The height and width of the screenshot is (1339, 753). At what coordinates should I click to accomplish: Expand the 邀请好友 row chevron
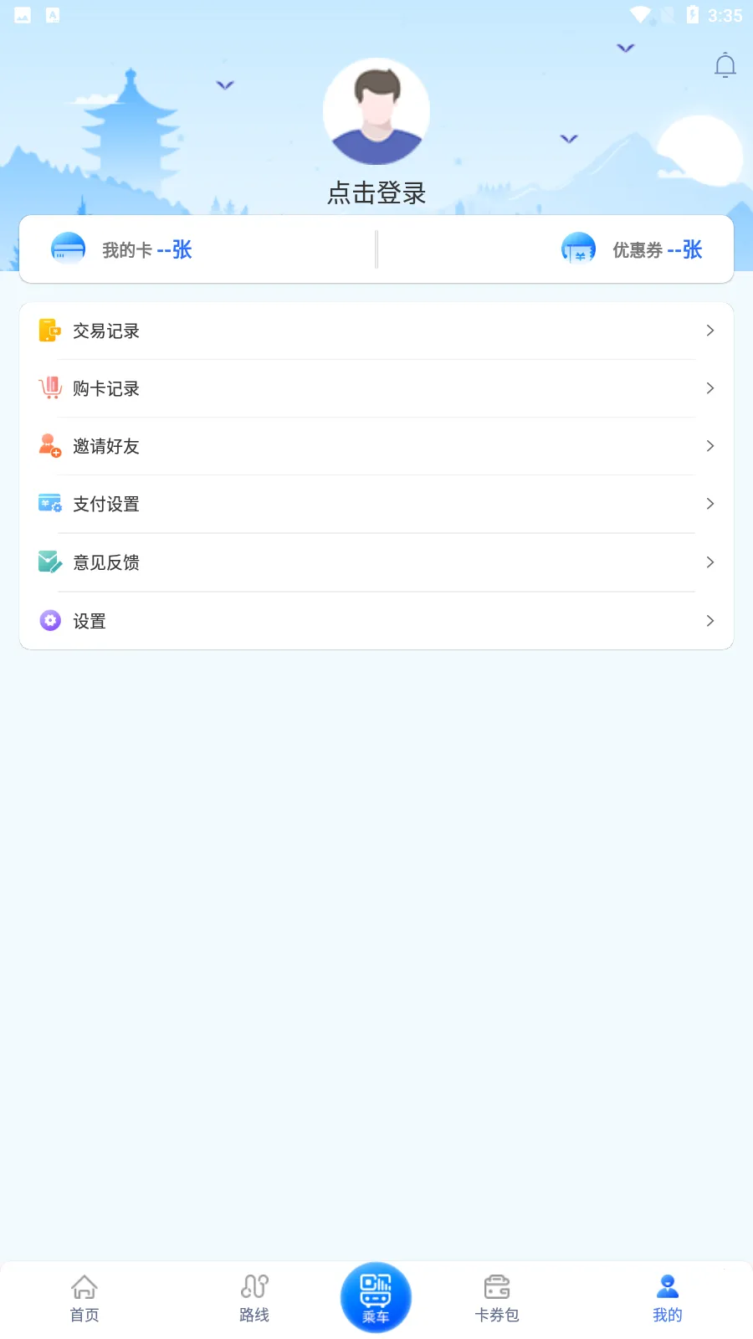click(709, 446)
